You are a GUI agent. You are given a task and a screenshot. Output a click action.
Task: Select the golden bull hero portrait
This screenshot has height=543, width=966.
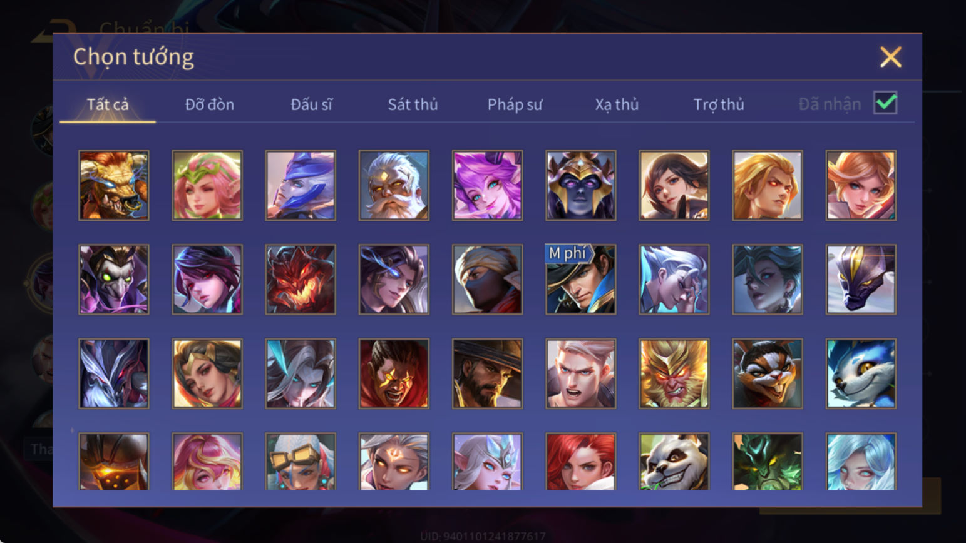pyautogui.click(x=114, y=185)
